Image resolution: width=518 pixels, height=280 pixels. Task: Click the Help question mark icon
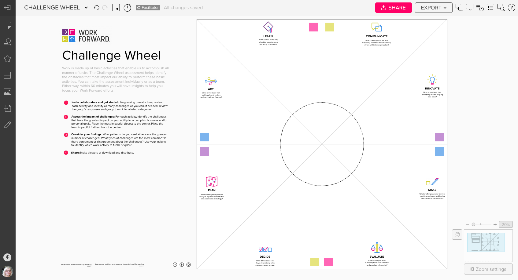coord(512,7)
